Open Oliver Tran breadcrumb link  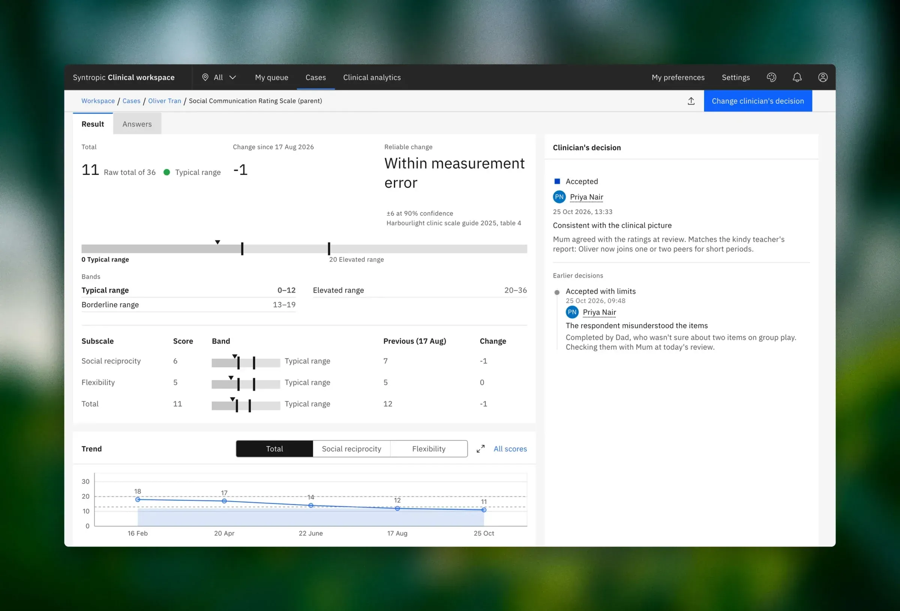165,101
